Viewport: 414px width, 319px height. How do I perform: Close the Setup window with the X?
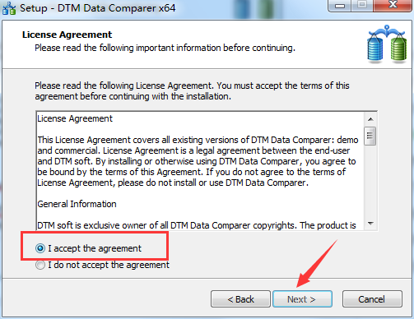coord(393,5)
